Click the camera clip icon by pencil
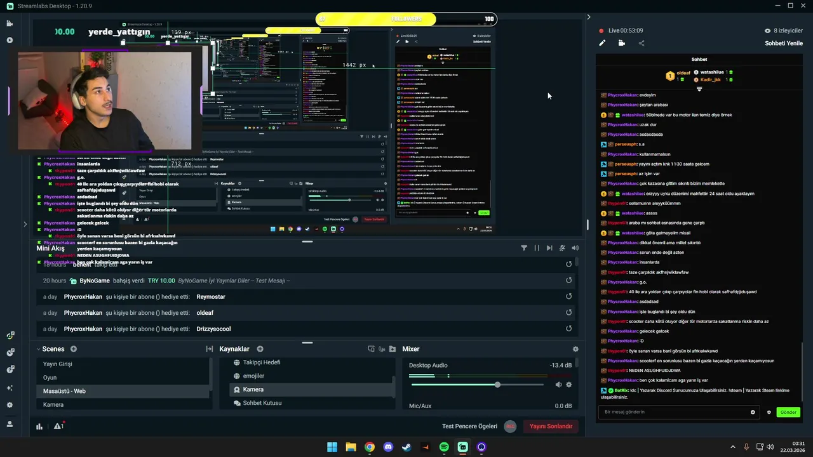Screen dimensions: 813x457 (x=621, y=43)
